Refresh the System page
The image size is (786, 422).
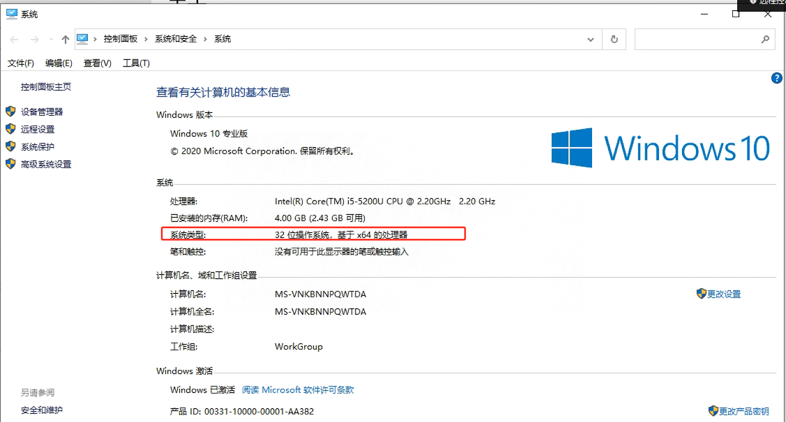point(614,39)
